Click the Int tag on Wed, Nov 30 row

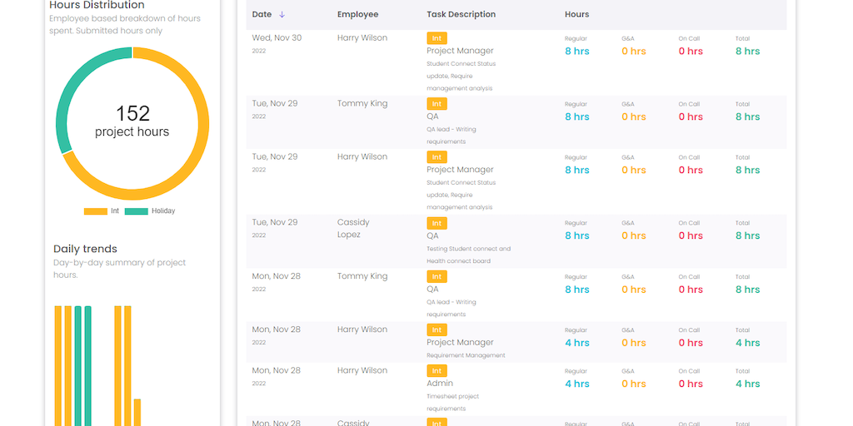(x=436, y=38)
